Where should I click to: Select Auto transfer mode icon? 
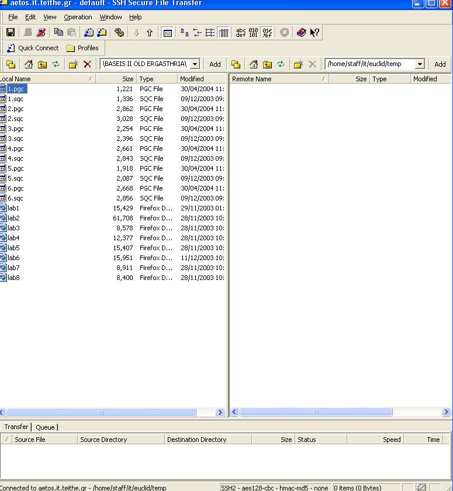[267, 33]
